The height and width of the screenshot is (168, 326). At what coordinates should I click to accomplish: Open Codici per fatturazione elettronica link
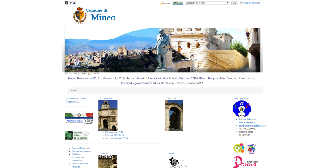(77, 157)
